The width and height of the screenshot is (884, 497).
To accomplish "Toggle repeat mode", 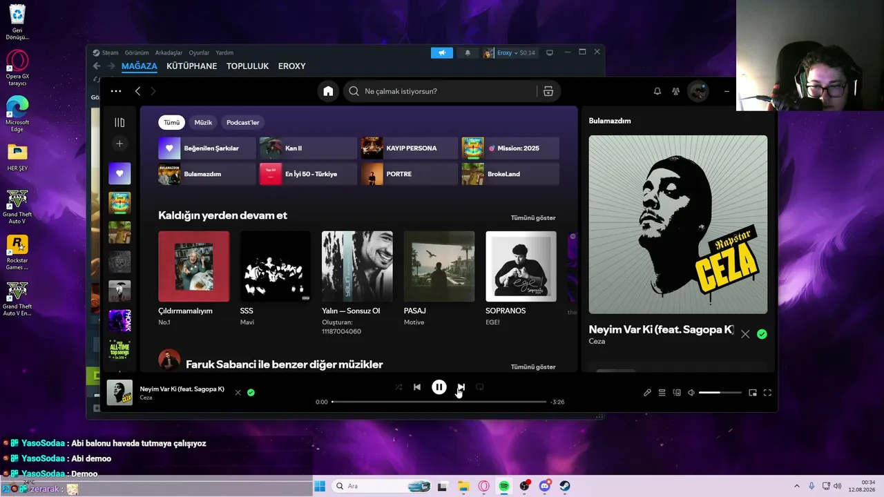I will pos(479,387).
